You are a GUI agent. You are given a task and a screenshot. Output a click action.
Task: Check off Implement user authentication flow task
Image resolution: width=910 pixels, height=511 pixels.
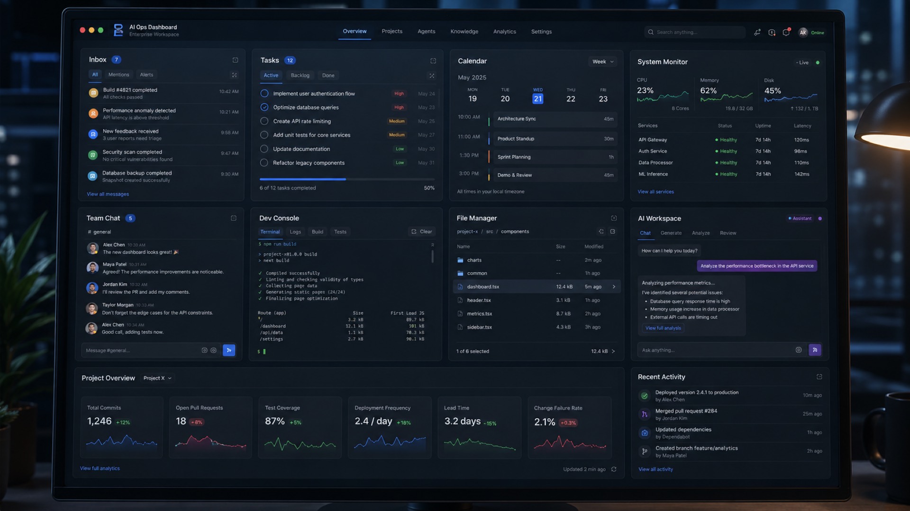(x=264, y=94)
